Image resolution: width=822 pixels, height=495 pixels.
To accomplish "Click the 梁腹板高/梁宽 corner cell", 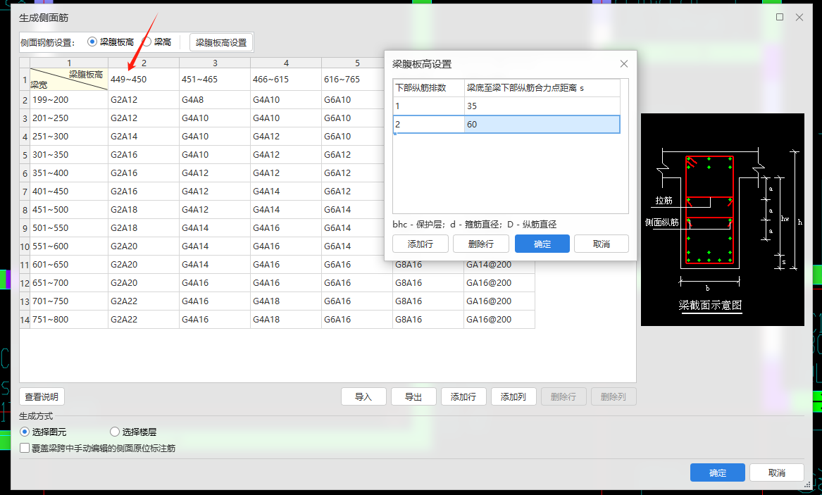I will click(69, 80).
